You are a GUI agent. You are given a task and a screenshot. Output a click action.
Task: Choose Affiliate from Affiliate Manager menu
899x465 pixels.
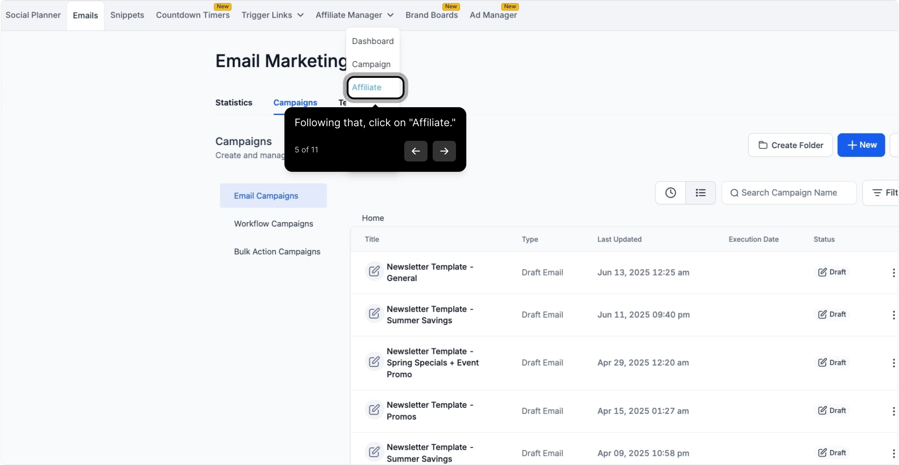coord(375,87)
